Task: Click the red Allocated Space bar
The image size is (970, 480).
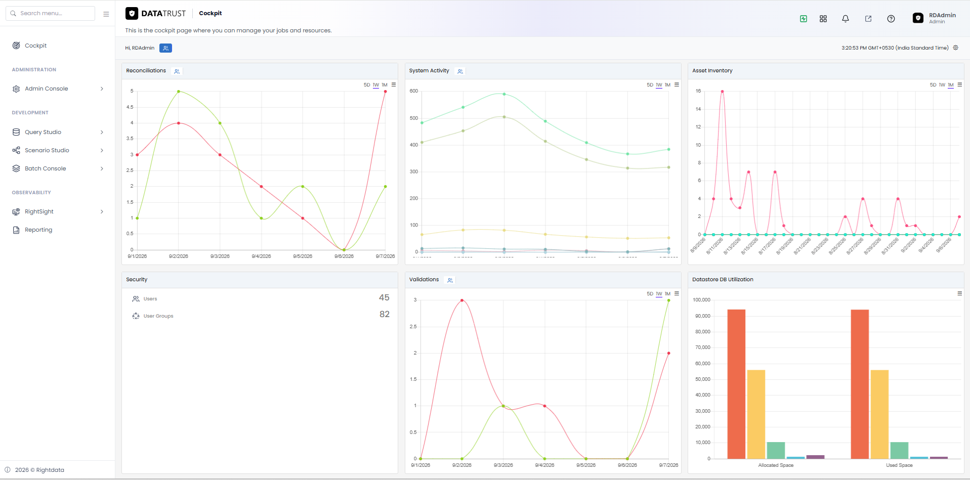Action: (x=736, y=384)
